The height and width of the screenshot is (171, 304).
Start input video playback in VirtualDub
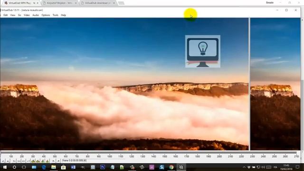tap(3, 161)
